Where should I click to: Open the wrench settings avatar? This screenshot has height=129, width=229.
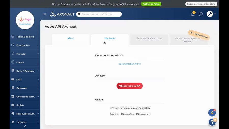(210, 14)
